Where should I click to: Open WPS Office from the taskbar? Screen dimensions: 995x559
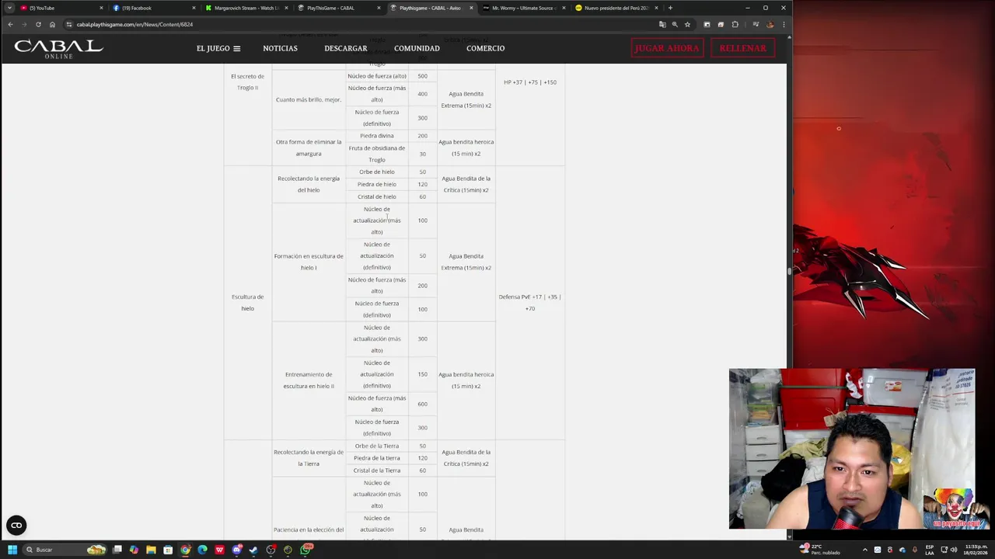click(x=219, y=550)
